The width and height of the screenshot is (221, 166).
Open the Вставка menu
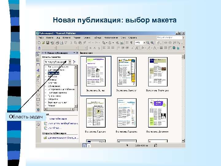(x=67, y=38)
